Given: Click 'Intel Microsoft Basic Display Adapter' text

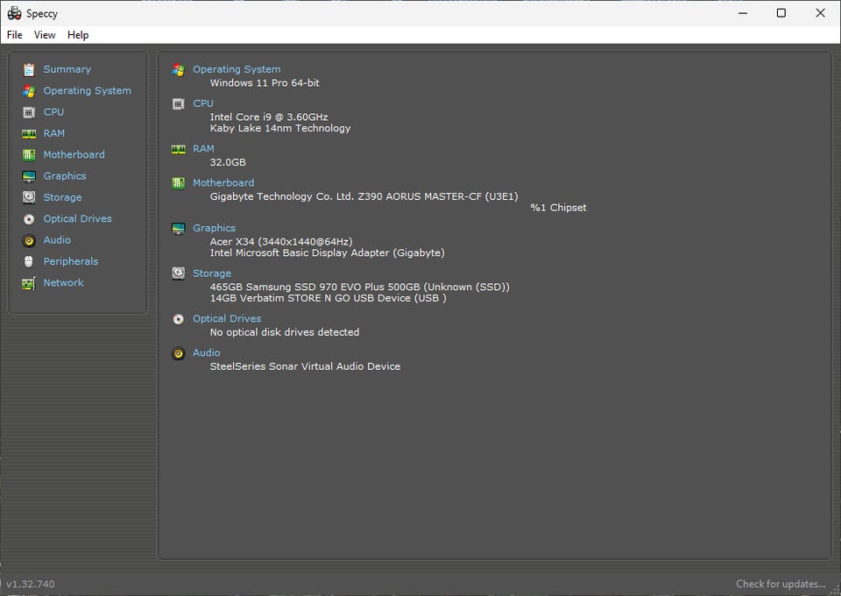Looking at the screenshot, I should point(300,252).
